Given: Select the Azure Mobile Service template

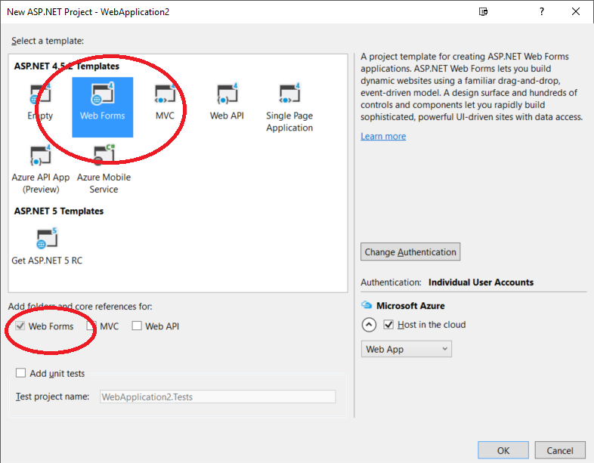Looking at the screenshot, I should point(104,169).
